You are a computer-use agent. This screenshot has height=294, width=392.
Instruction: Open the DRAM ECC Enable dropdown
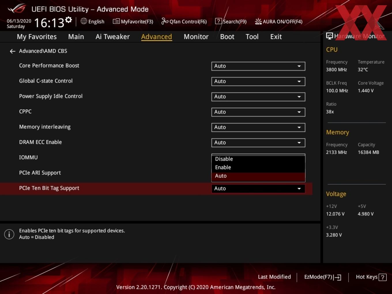pos(258,142)
